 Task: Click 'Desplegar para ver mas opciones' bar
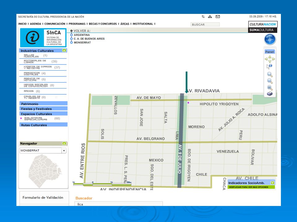[x=251, y=187]
